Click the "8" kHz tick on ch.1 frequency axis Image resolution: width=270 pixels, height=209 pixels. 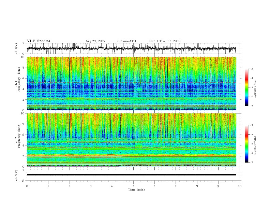click(x=24, y=68)
